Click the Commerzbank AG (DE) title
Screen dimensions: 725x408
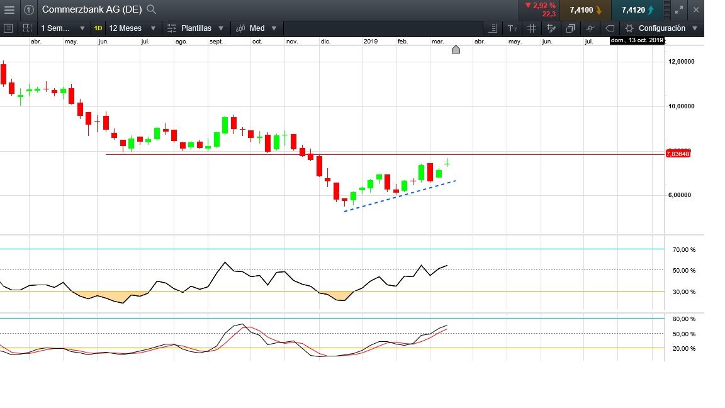[91, 9]
